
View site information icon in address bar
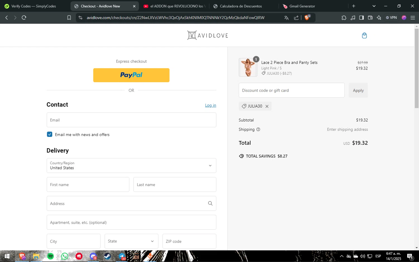[x=80, y=18]
